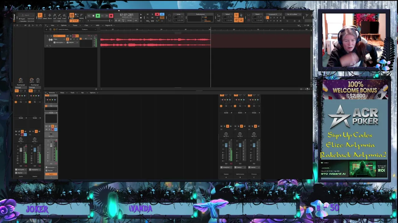Open the track view Options menu
Viewport: 398px width, 223px height.
pyautogui.click(x=65, y=25)
